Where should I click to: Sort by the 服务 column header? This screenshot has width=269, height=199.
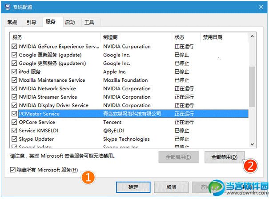[x=55, y=37]
